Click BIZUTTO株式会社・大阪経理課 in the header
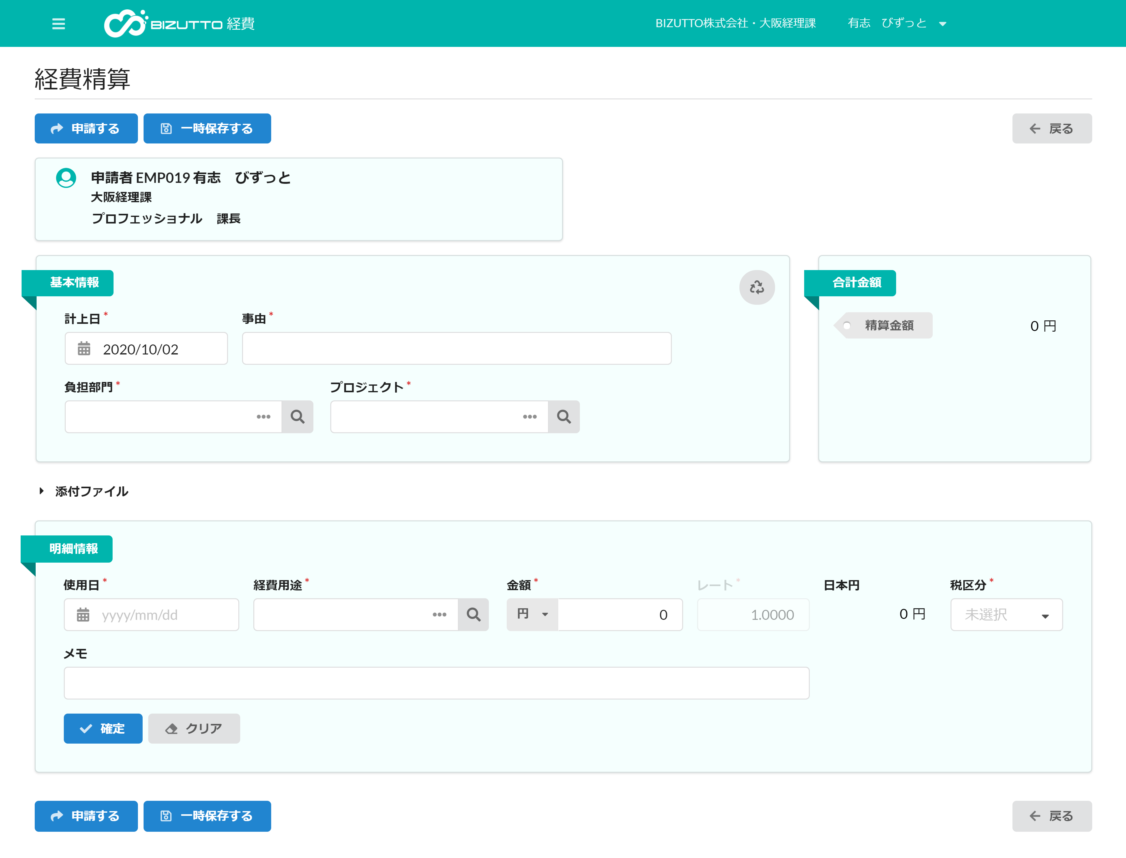 tap(736, 23)
